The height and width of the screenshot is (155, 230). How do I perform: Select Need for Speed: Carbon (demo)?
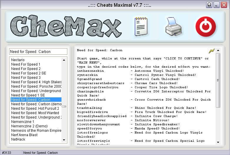(36, 104)
